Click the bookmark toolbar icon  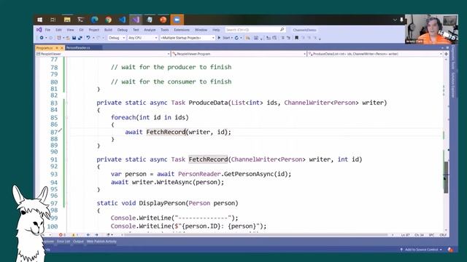(x=297, y=38)
